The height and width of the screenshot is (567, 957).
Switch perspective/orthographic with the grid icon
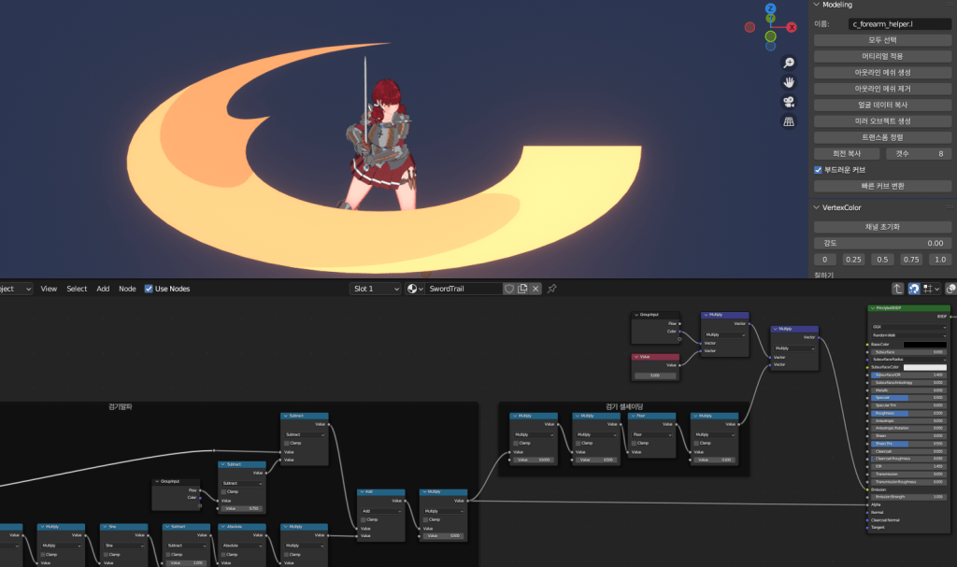(789, 121)
